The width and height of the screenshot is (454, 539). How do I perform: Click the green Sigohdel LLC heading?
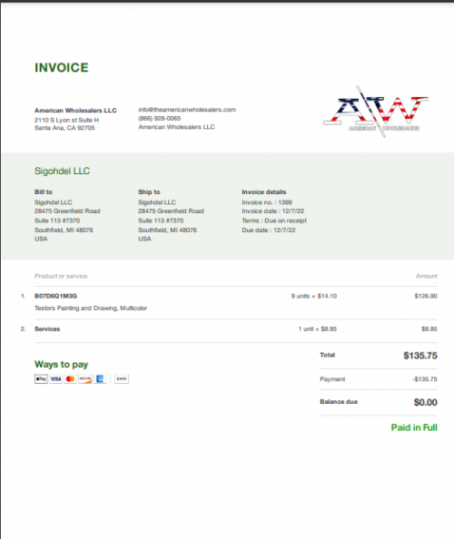63,171
